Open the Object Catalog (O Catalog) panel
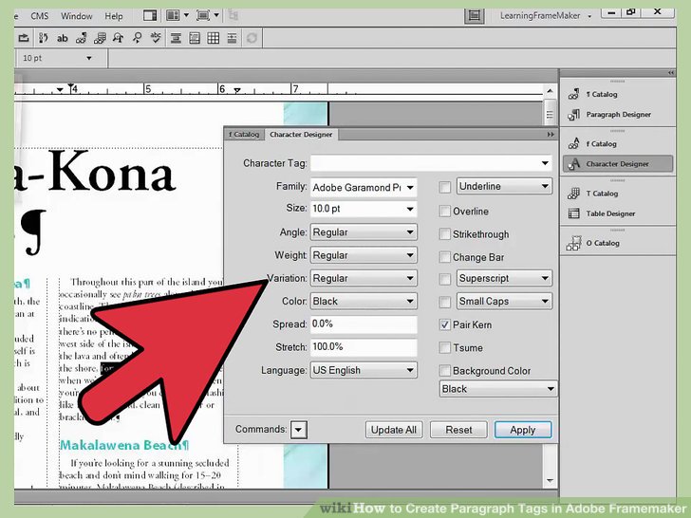The width and height of the screenshot is (691, 518). 602,243
